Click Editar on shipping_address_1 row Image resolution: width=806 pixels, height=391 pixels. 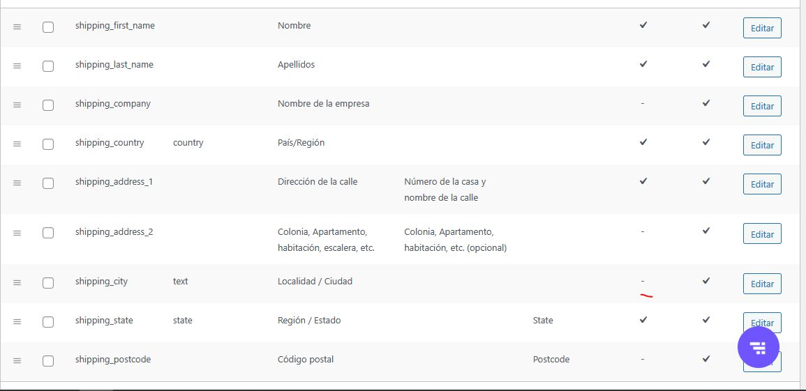pos(762,184)
